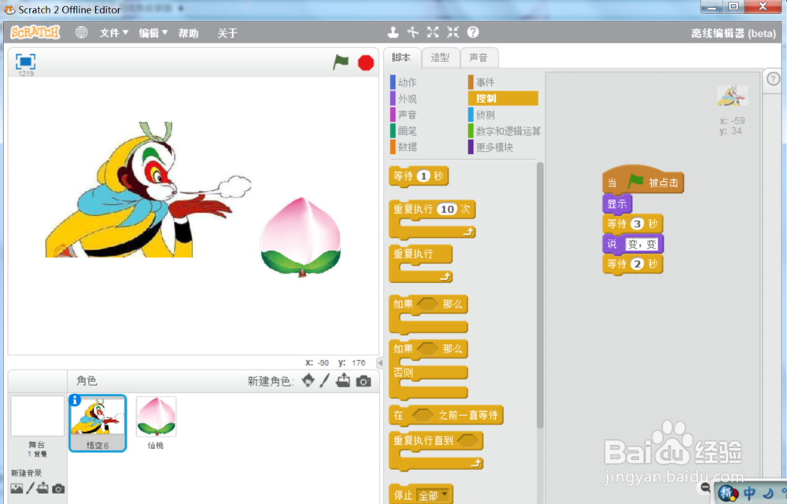
Task: Select the Grow sprite tool
Action: point(433,32)
